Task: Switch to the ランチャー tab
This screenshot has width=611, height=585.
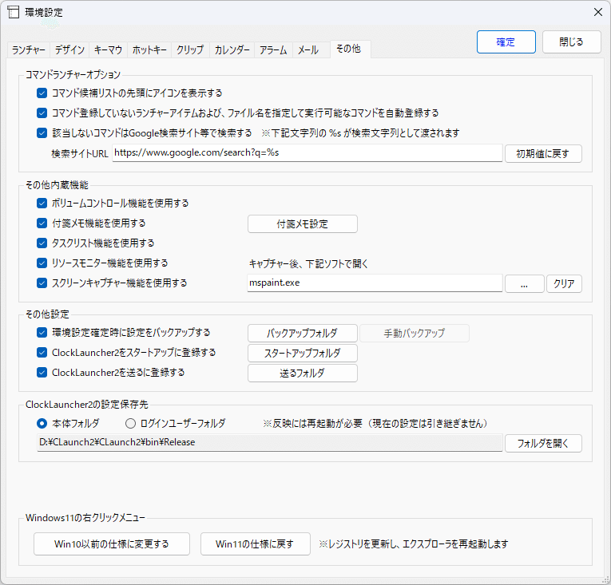Action: [x=29, y=49]
